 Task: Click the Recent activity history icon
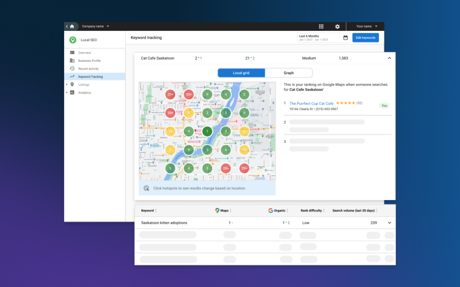click(x=72, y=69)
